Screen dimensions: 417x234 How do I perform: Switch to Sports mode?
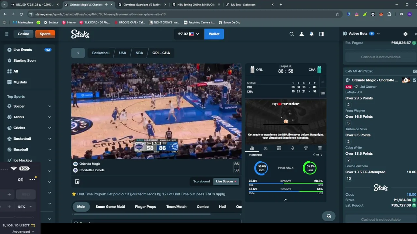point(45,34)
